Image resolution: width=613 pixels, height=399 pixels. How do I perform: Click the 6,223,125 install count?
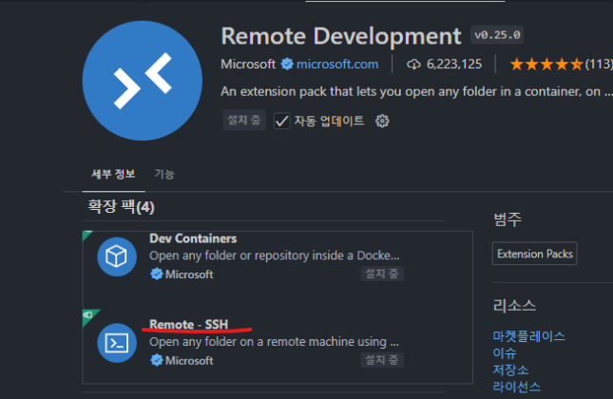click(x=454, y=64)
